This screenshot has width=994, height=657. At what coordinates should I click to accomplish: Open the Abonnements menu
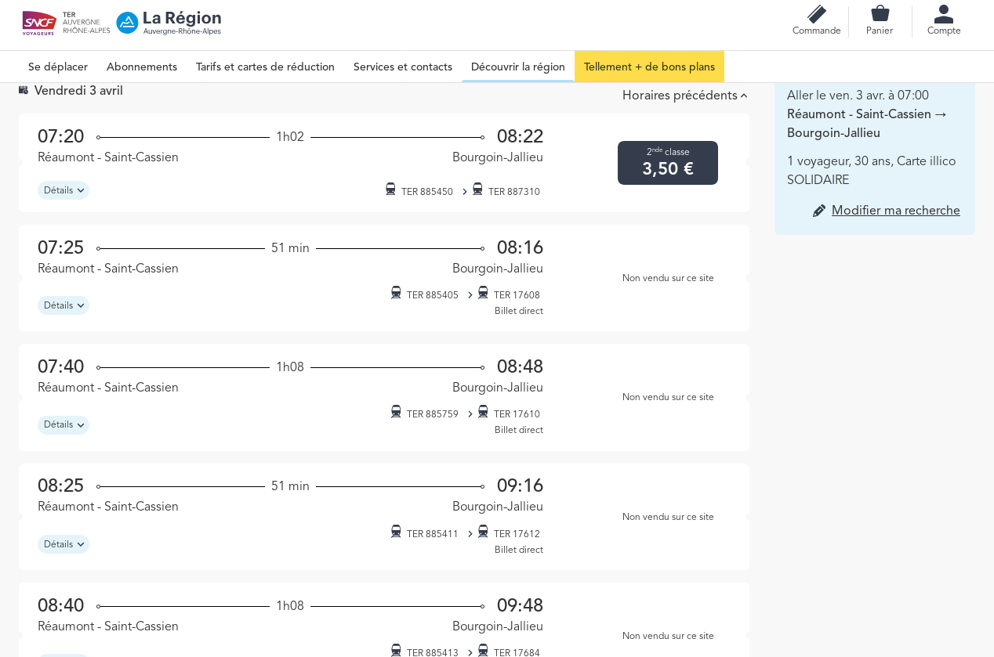(x=142, y=67)
